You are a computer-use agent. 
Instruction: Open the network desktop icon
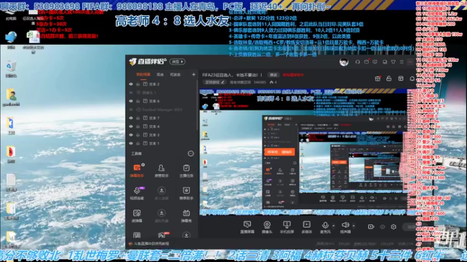[x=11, y=40]
